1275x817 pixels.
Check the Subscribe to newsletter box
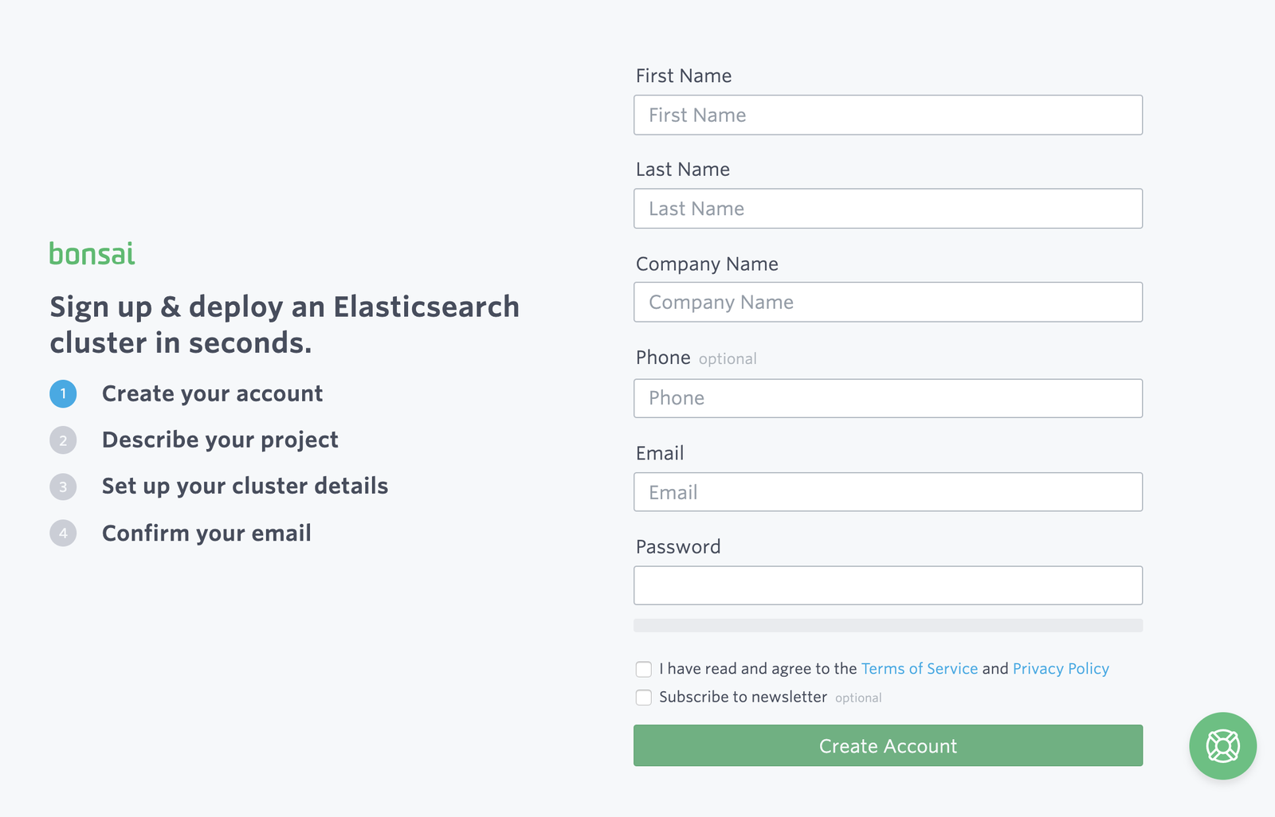pos(643,697)
